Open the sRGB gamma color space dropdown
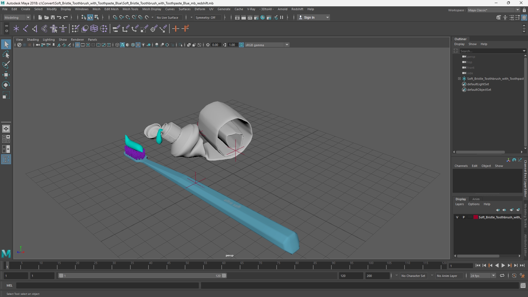 267,45
